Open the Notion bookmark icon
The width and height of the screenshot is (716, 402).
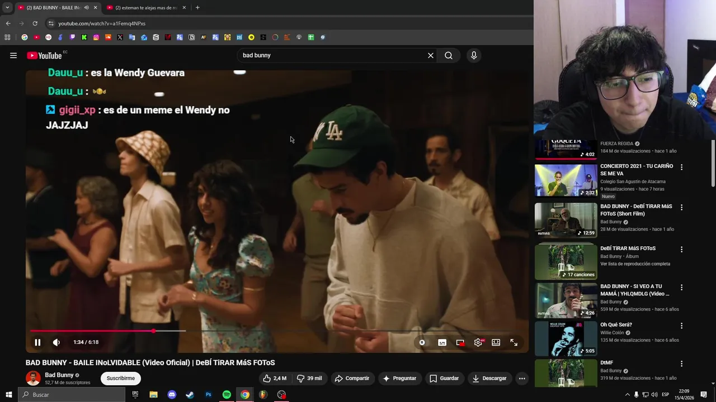point(191,37)
